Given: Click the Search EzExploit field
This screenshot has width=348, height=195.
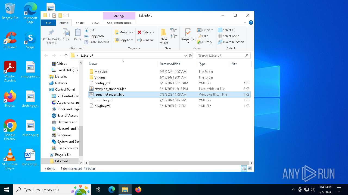Looking at the screenshot, I should coord(223,56).
